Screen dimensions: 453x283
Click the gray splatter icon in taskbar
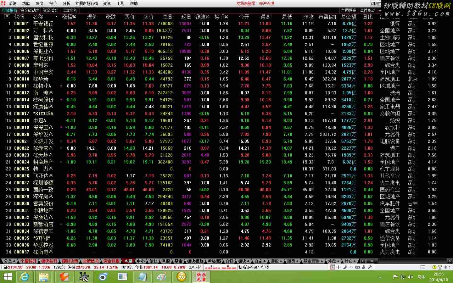pyautogui.click(x=83, y=277)
